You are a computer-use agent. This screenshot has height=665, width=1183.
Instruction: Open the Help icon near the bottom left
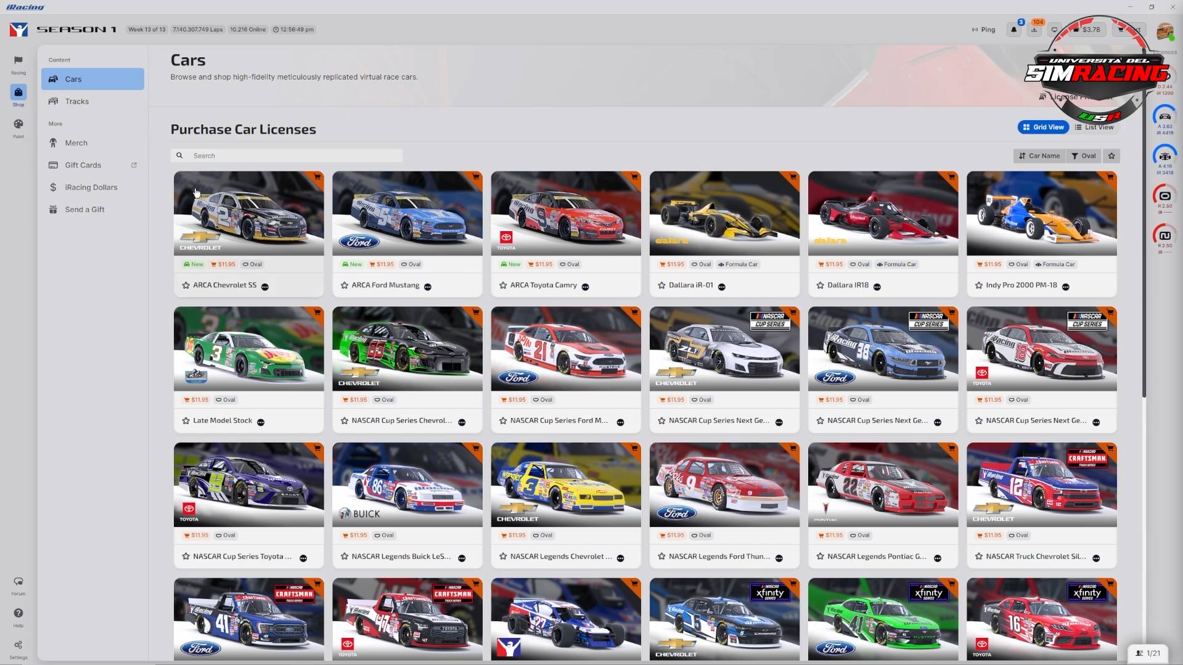(x=18, y=614)
